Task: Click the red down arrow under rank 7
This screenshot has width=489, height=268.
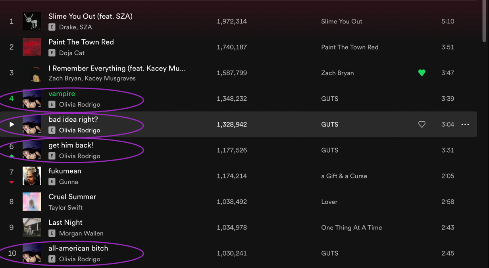Action: pos(12,182)
